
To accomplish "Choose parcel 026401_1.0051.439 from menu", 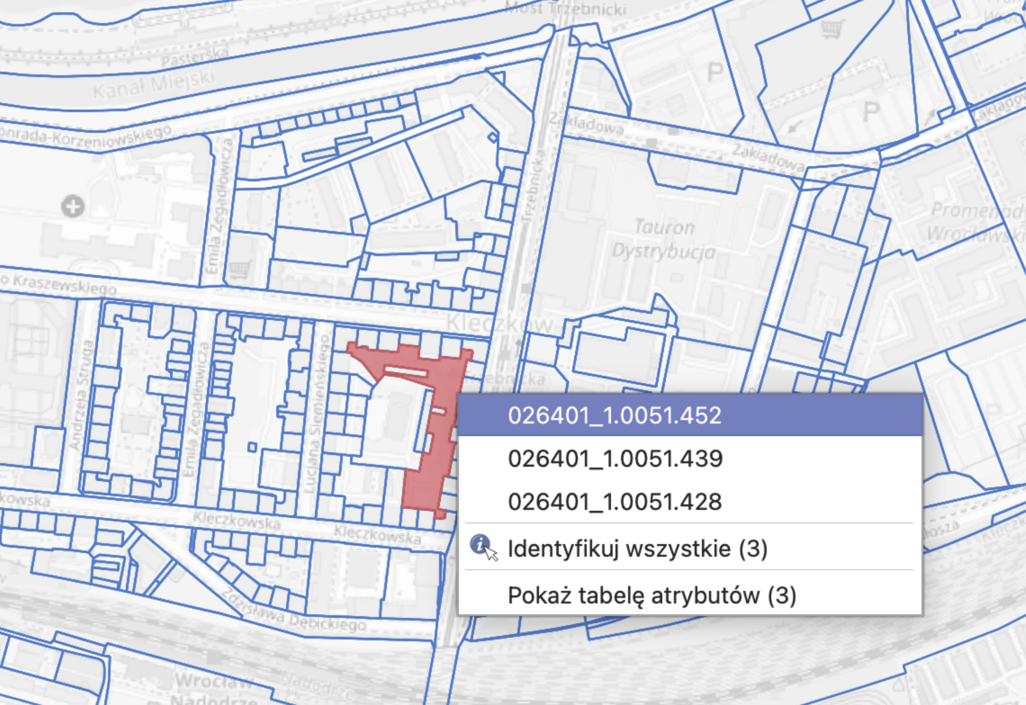I will [x=690, y=459].
